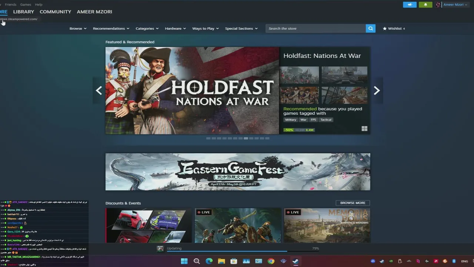Click the FPS tag
The height and width of the screenshot is (267, 474).
314,120
